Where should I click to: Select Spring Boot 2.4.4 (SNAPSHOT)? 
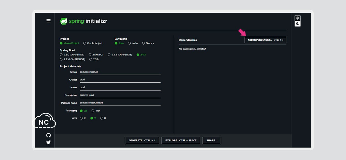pos(120,55)
